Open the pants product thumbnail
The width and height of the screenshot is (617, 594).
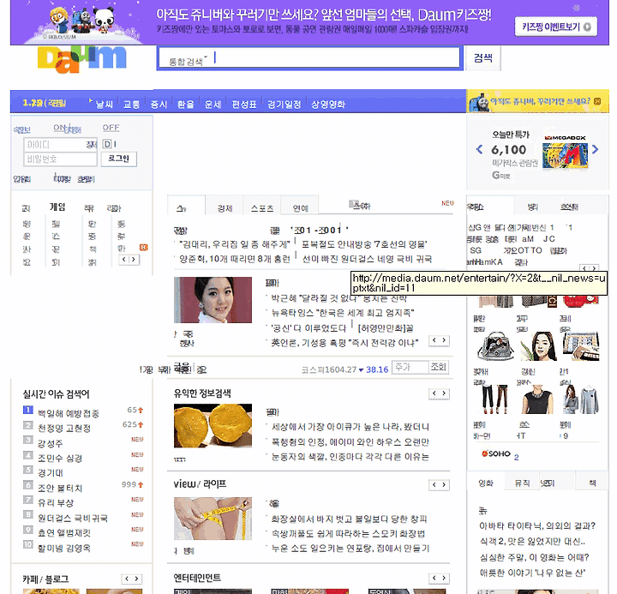point(494,399)
